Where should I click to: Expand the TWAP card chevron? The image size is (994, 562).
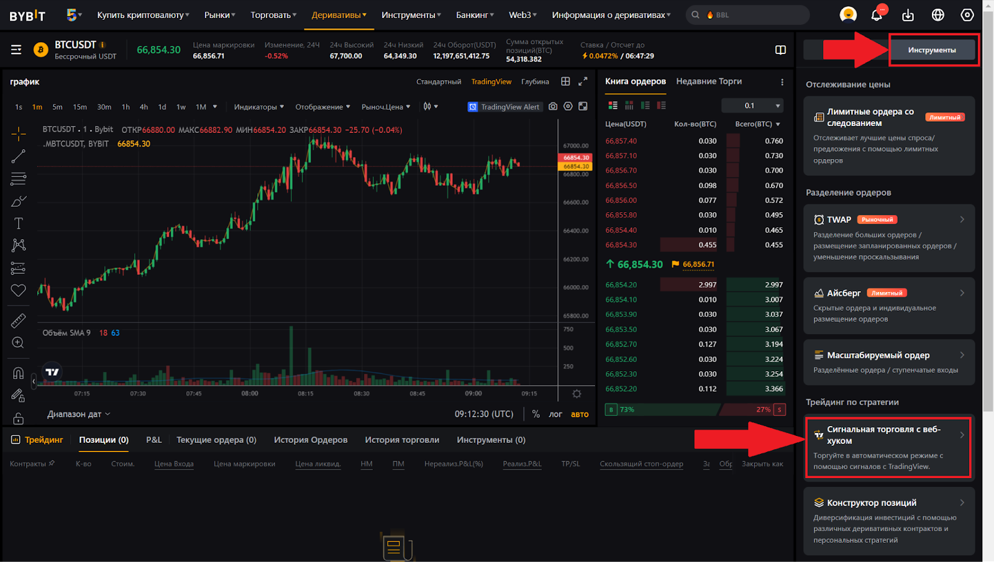pos(962,219)
